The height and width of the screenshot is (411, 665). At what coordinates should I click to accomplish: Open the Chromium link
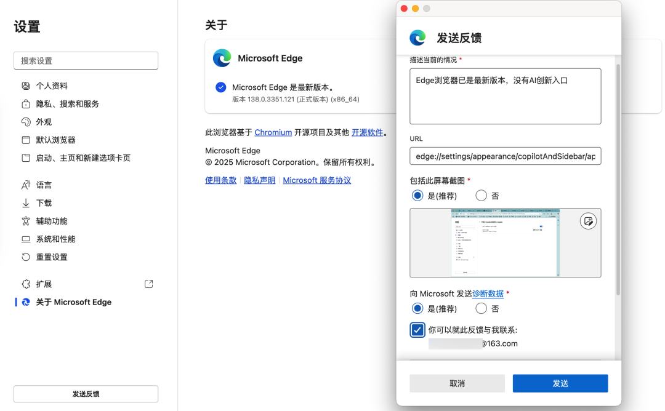click(273, 133)
